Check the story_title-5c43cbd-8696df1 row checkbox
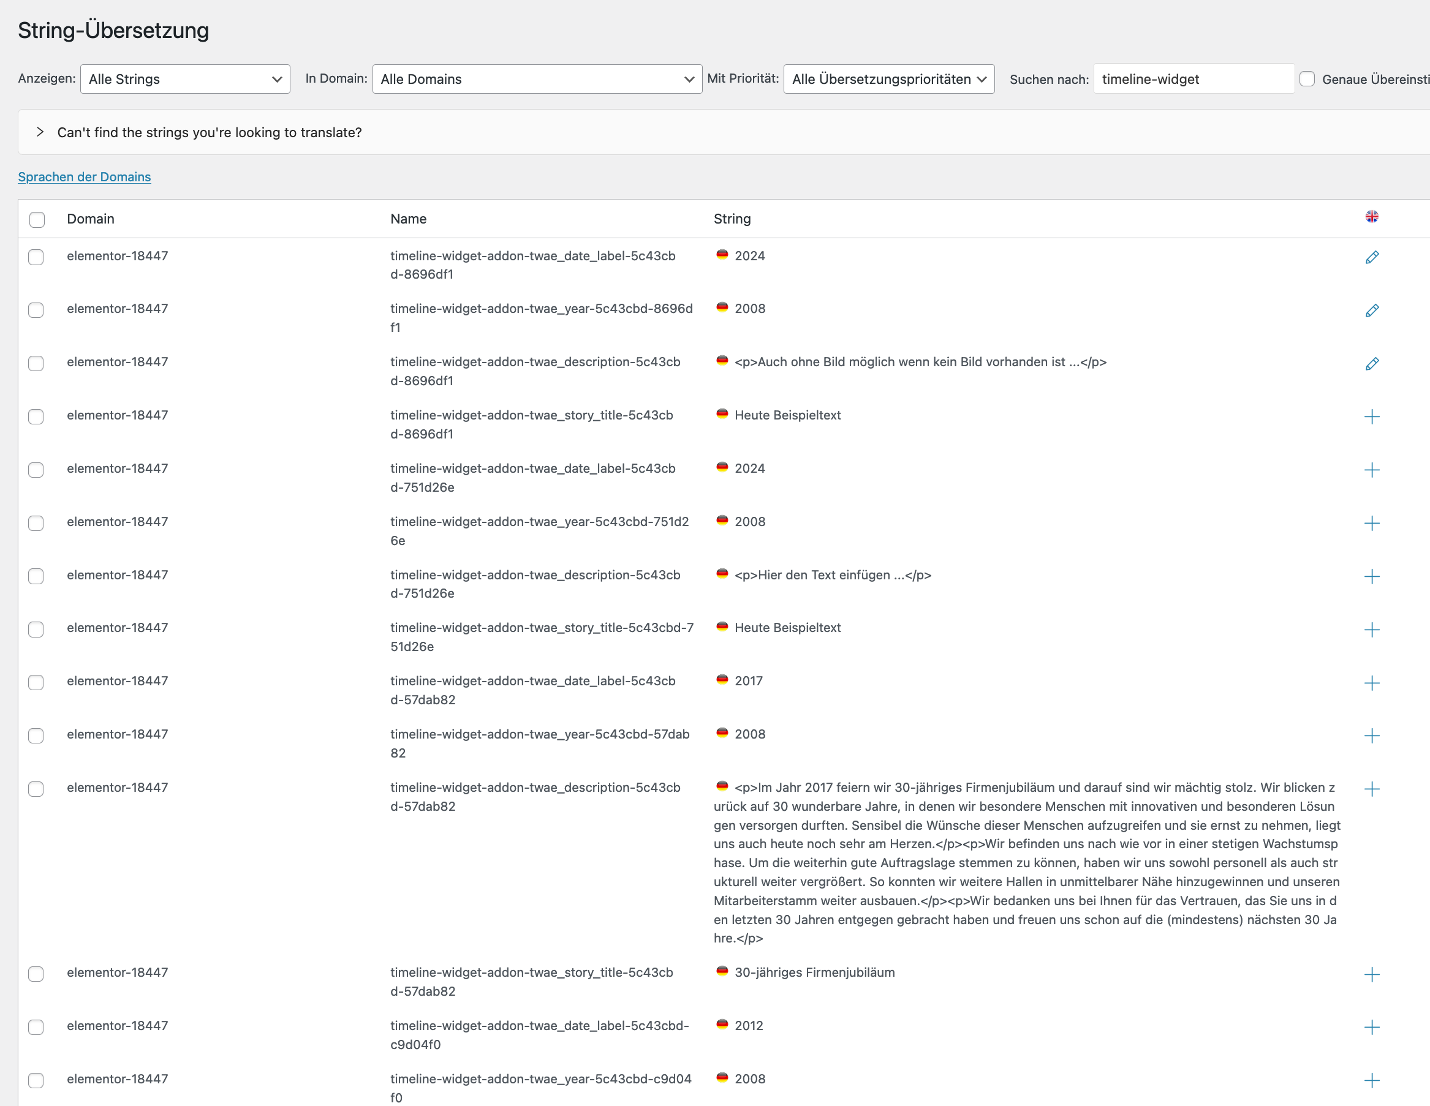This screenshot has height=1106, width=1430. coord(36,417)
